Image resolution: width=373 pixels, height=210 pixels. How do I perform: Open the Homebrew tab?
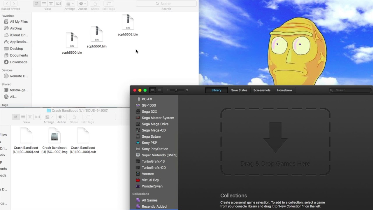coord(285,90)
